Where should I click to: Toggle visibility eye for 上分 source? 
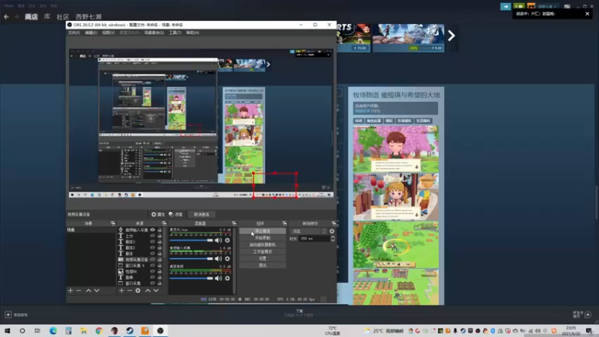(153, 236)
